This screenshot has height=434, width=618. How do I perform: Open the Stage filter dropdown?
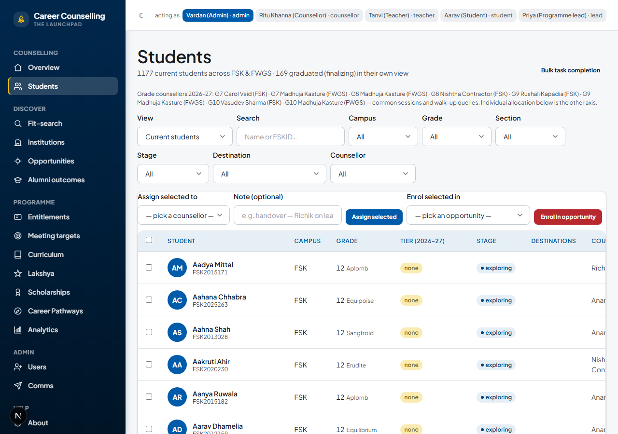(x=173, y=174)
